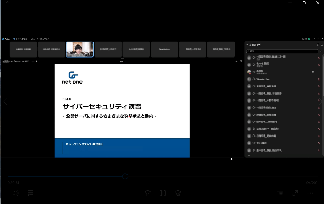324x204 pixels.
Task: Click the seek bar handle
Action: [x=125, y=176]
